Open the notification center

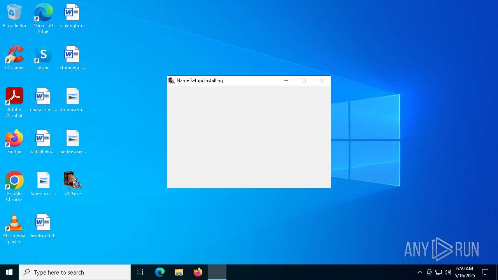485,272
